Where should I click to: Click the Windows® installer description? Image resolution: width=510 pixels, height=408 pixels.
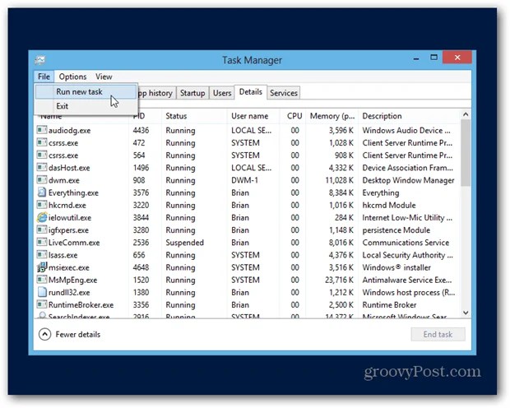tap(396, 267)
